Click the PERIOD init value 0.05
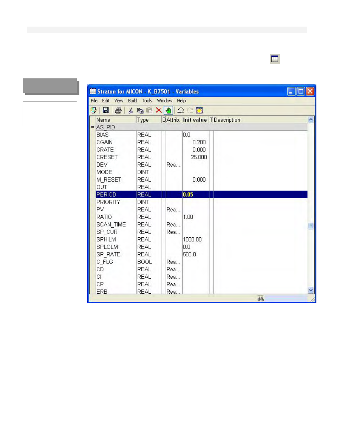Screen dimensions: 338x438 tap(188, 194)
